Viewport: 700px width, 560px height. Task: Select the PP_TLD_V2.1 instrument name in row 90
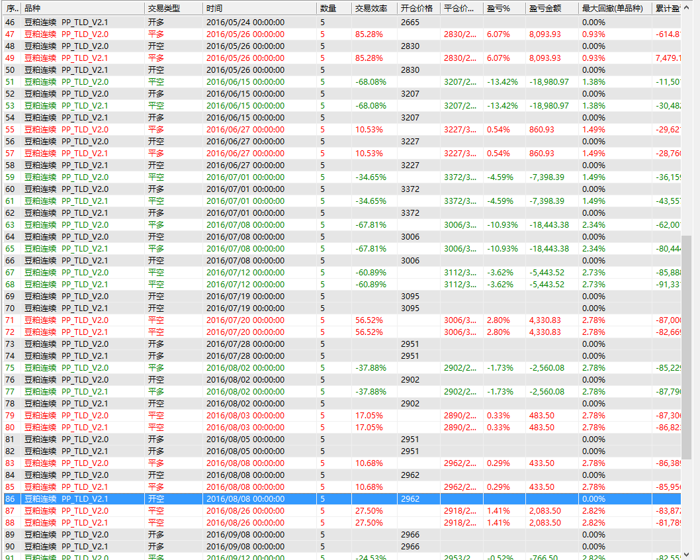coord(85,547)
